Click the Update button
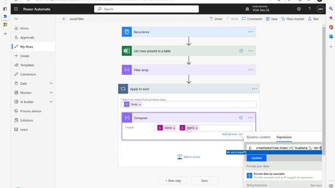Screen dimensions: 335x188 (x=256, y=158)
